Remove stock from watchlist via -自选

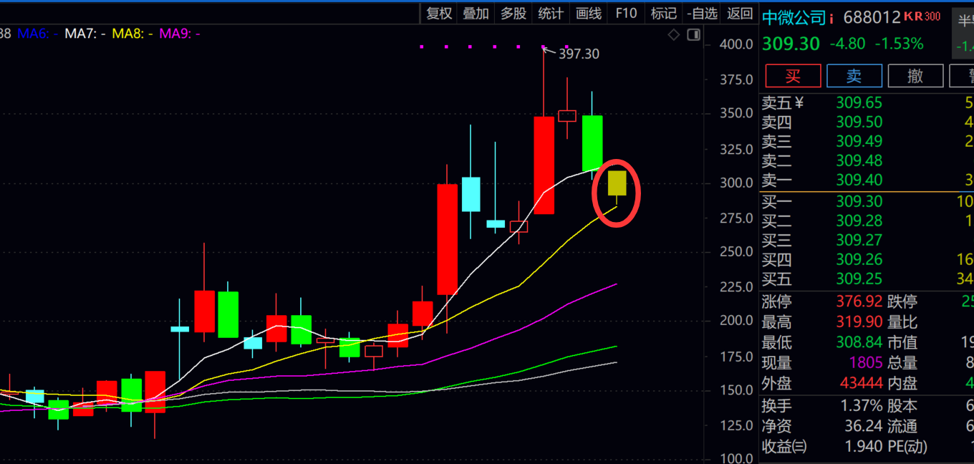click(x=701, y=13)
